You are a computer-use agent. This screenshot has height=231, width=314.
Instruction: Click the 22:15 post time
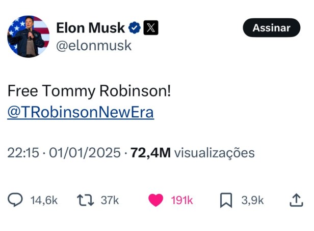tap(23, 153)
